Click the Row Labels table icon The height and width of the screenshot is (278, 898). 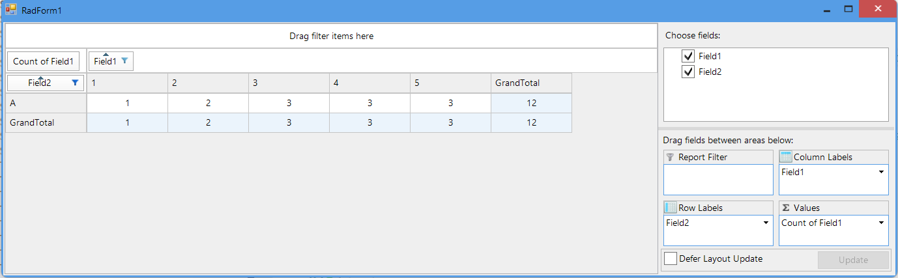coord(671,208)
